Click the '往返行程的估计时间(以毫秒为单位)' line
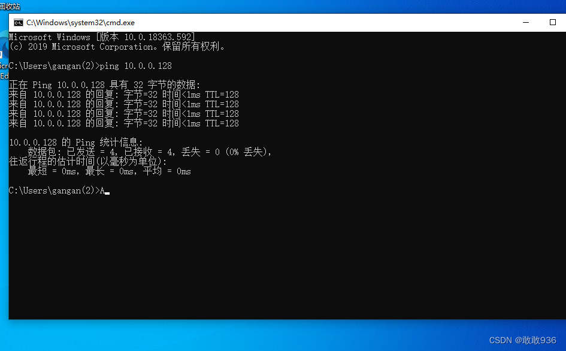Screen dimensions: 566x351 (87, 161)
